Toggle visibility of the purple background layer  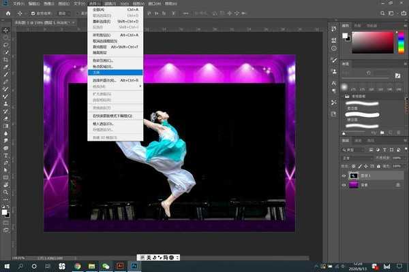(x=344, y=184)
